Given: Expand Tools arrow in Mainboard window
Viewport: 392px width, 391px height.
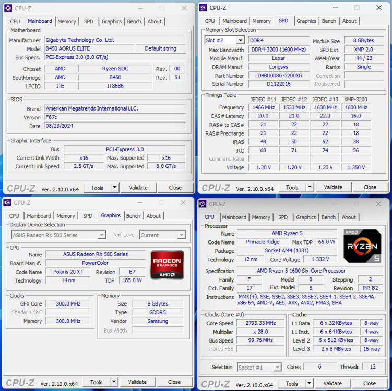Looking at the screenshot, I should click(x=115, y=188).
